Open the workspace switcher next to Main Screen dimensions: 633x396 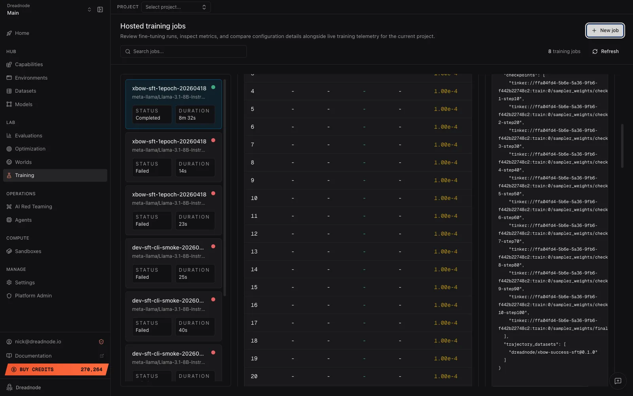pyautogui.click(x=89, y=9)
